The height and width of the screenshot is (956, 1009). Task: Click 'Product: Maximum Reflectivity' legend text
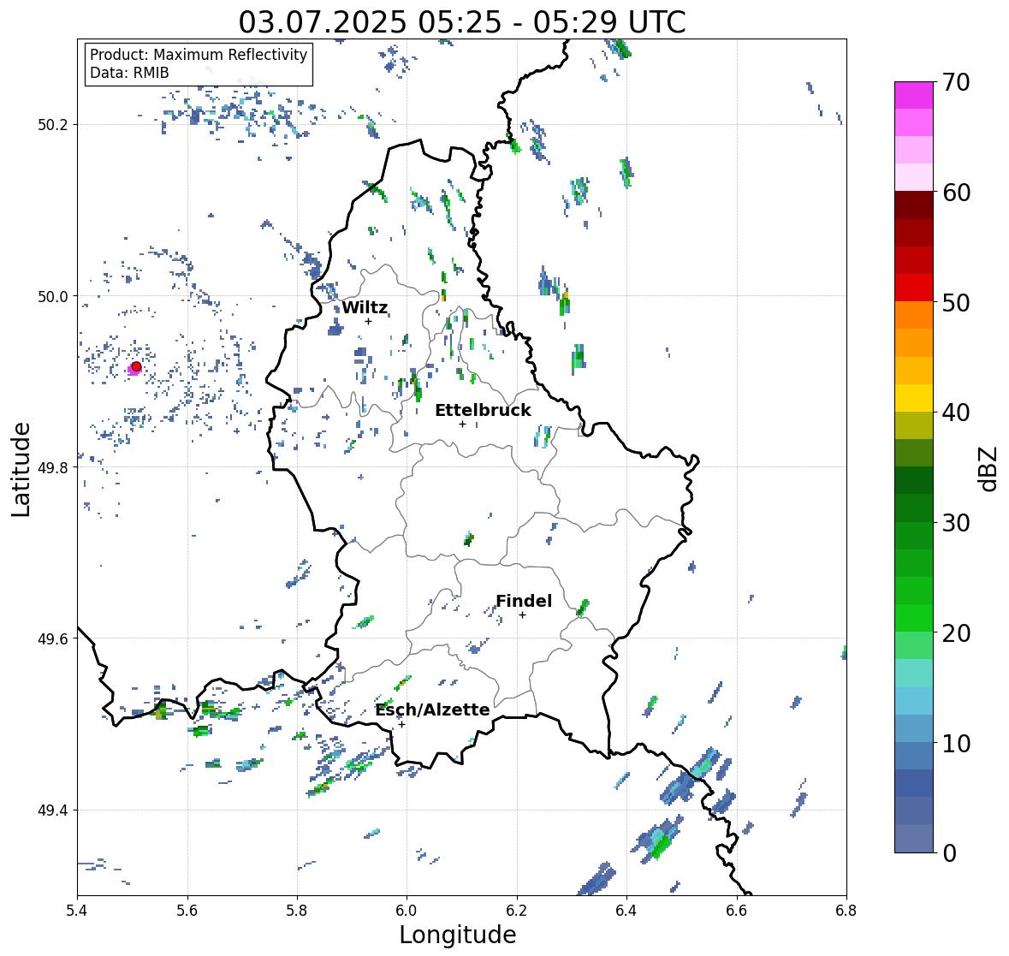click(x=199, y=55)
